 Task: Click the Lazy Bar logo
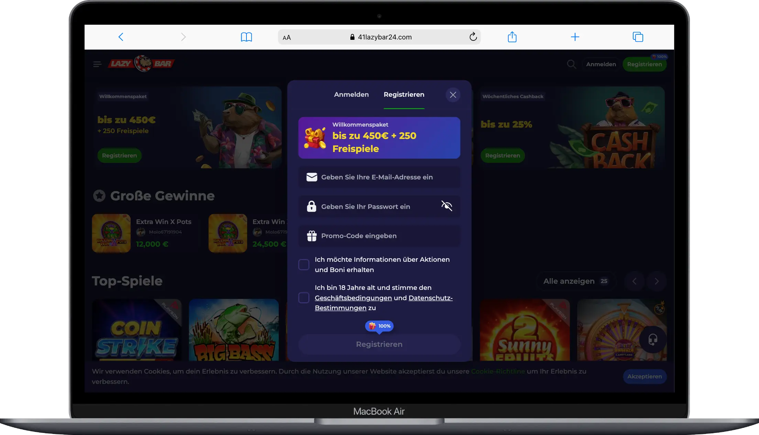[141, 63]
